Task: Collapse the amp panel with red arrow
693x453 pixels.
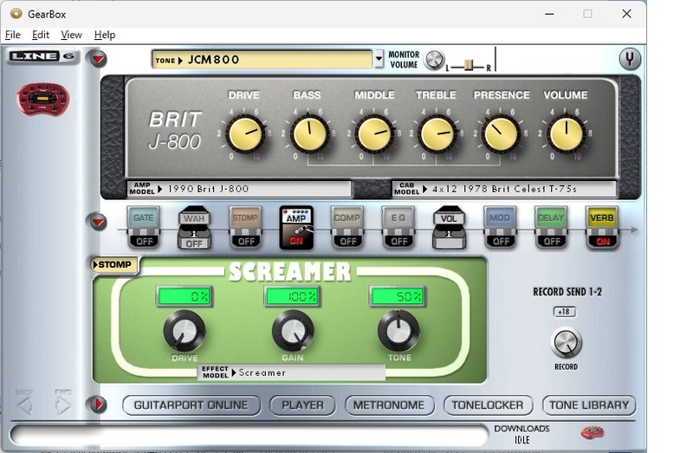Action: click(x=98, y=58)
